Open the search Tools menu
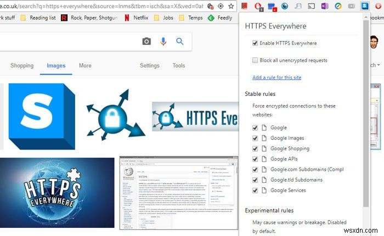Viewport: 384px width, 236px height. point(178,66)
